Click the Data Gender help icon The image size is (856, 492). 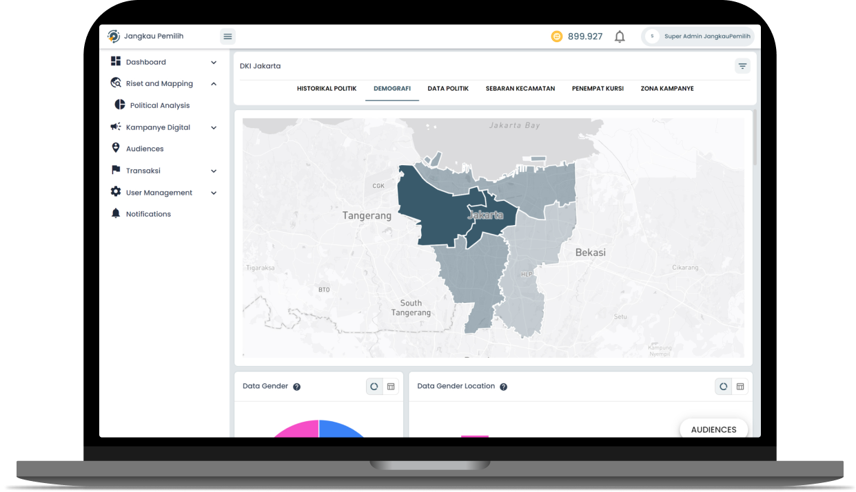coord(297,387)
